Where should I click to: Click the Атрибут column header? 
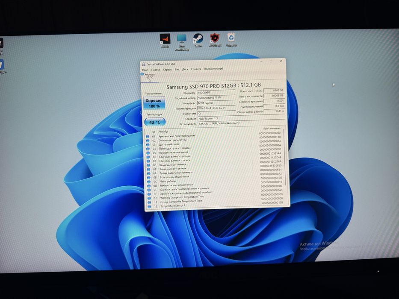tap(163, 132)
